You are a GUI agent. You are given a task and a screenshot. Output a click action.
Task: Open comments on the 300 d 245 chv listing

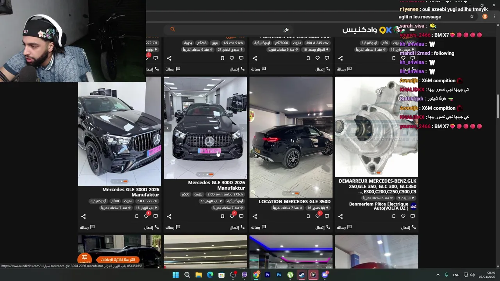[x=327, y=58]
